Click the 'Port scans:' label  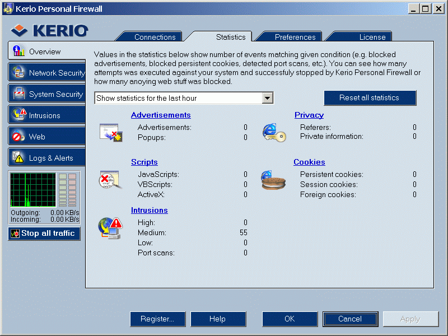(x=156, y=253)
